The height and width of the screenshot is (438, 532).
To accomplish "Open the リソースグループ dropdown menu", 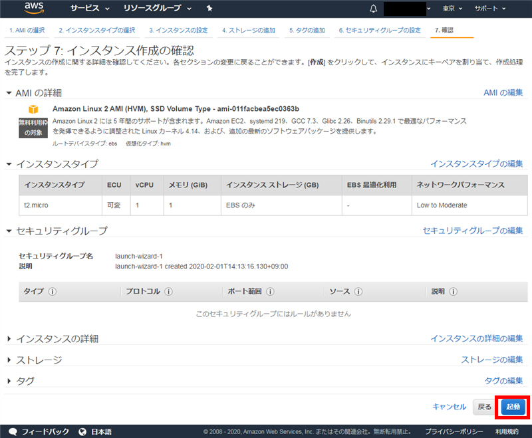I will point(158,9).
